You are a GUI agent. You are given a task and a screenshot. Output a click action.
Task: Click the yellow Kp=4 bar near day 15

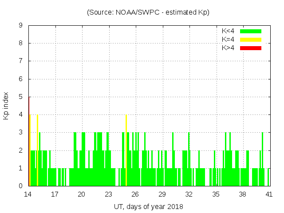pyautogui.click(x=37, y=151)
